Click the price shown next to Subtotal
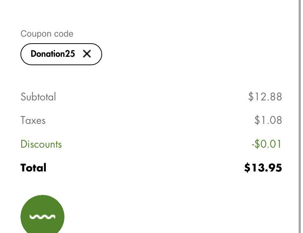Image resolution: width=303 pixels, height=233 pixels. (265, 97)
